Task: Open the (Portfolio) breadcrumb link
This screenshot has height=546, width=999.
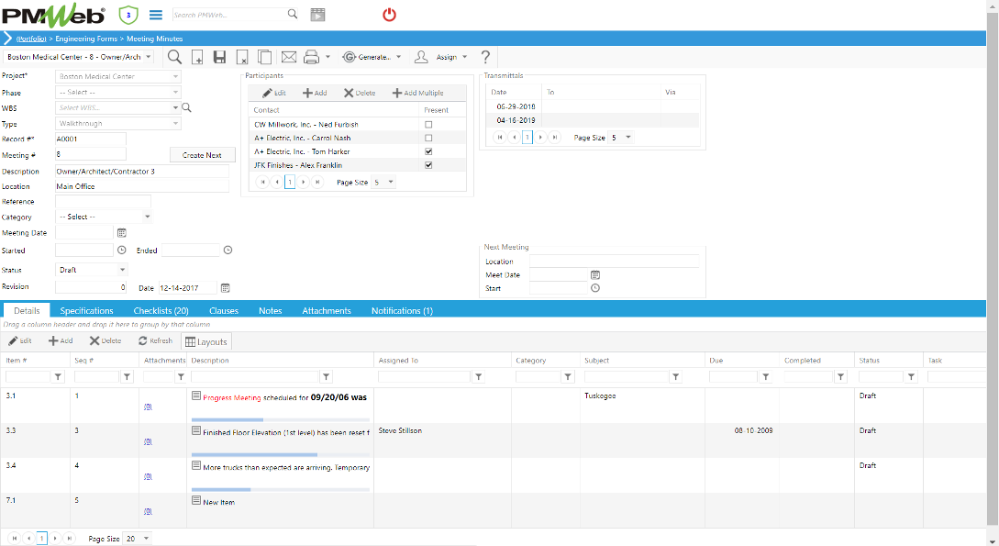Action: [31, 39]
